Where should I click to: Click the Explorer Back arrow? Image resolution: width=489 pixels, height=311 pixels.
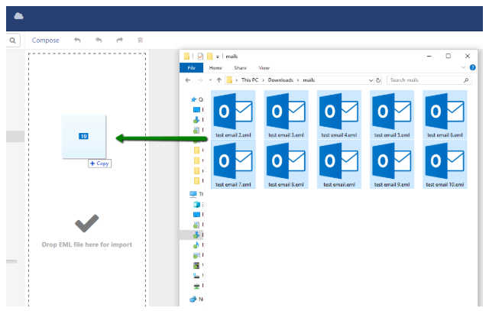pyautogui.click(x=188, y=79)
